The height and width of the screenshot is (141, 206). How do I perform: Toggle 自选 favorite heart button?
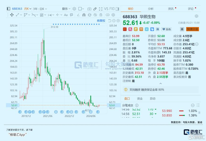pos(167,29)
